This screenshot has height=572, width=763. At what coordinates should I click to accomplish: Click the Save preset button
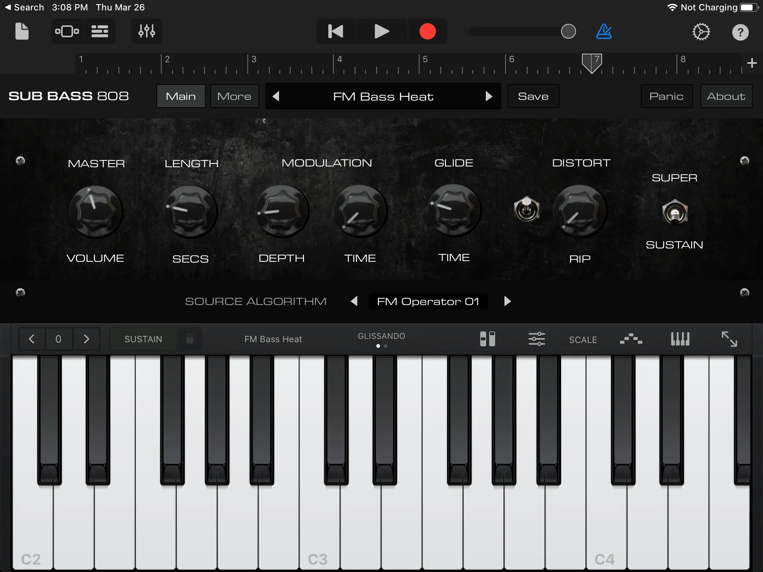coord(533,96)
